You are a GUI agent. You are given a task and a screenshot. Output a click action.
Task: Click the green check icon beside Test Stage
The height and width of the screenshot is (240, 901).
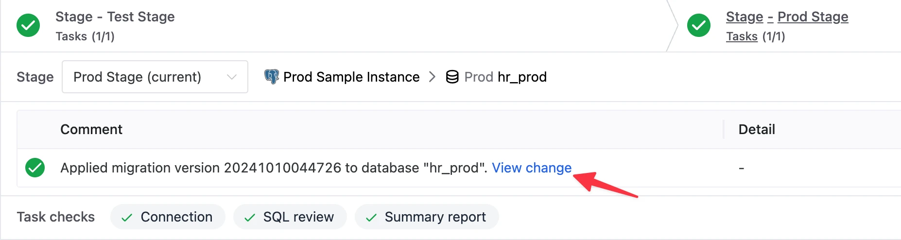click(x=28, y=25)
